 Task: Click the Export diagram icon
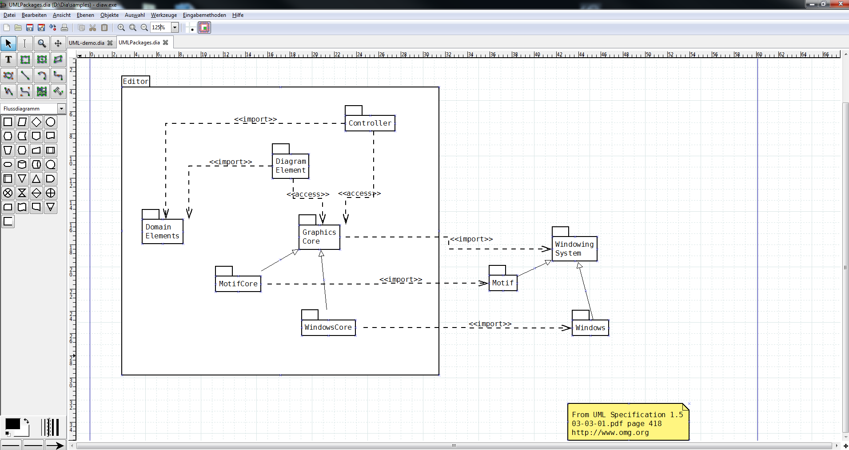(53, 28)
